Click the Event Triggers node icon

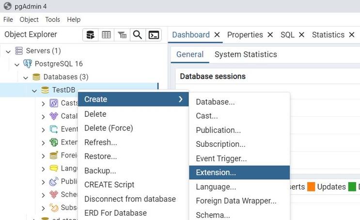point(54,129)
